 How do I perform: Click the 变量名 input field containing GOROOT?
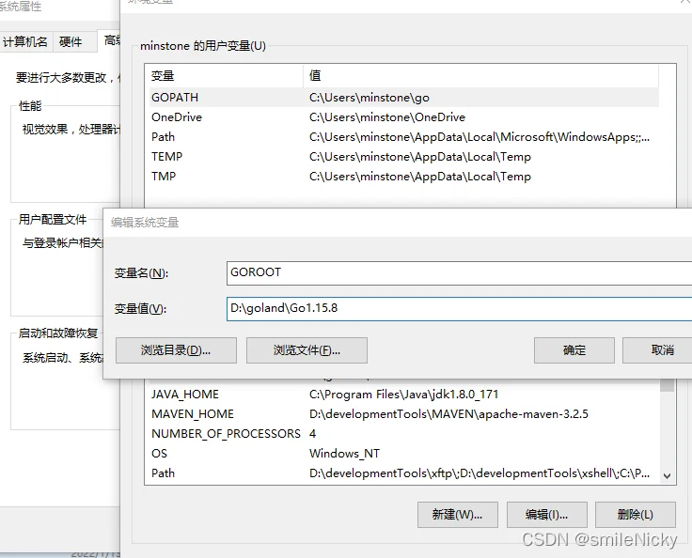(459, 272)
